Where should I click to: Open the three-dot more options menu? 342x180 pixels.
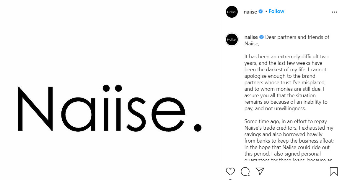pos(334,12)
